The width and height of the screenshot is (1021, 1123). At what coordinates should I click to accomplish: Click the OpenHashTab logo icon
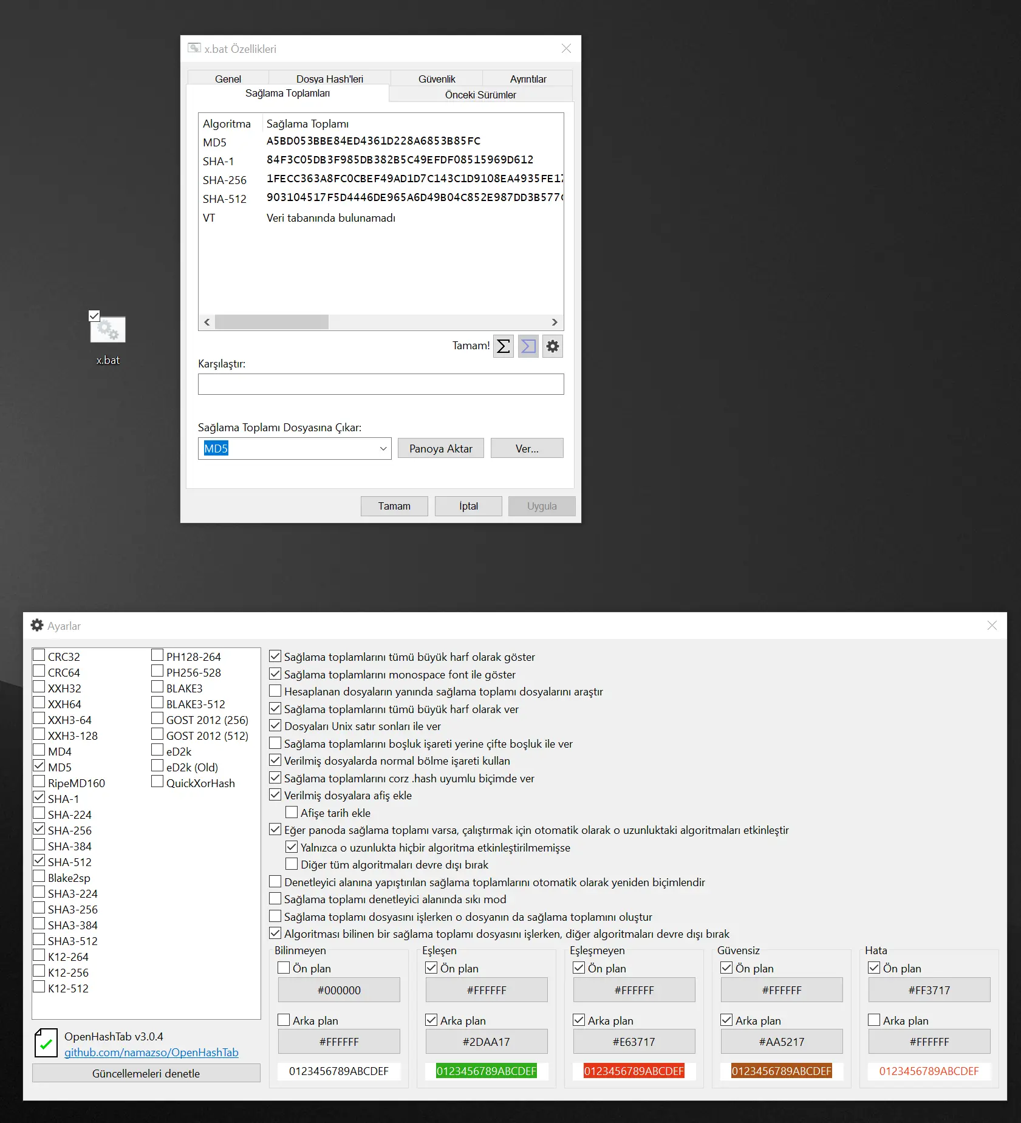(46, 1043)
